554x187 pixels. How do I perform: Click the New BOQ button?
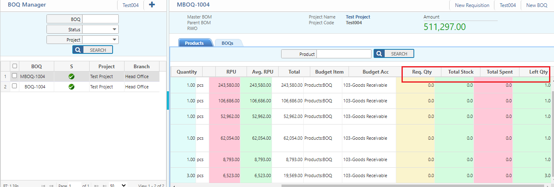pos(537,5)
